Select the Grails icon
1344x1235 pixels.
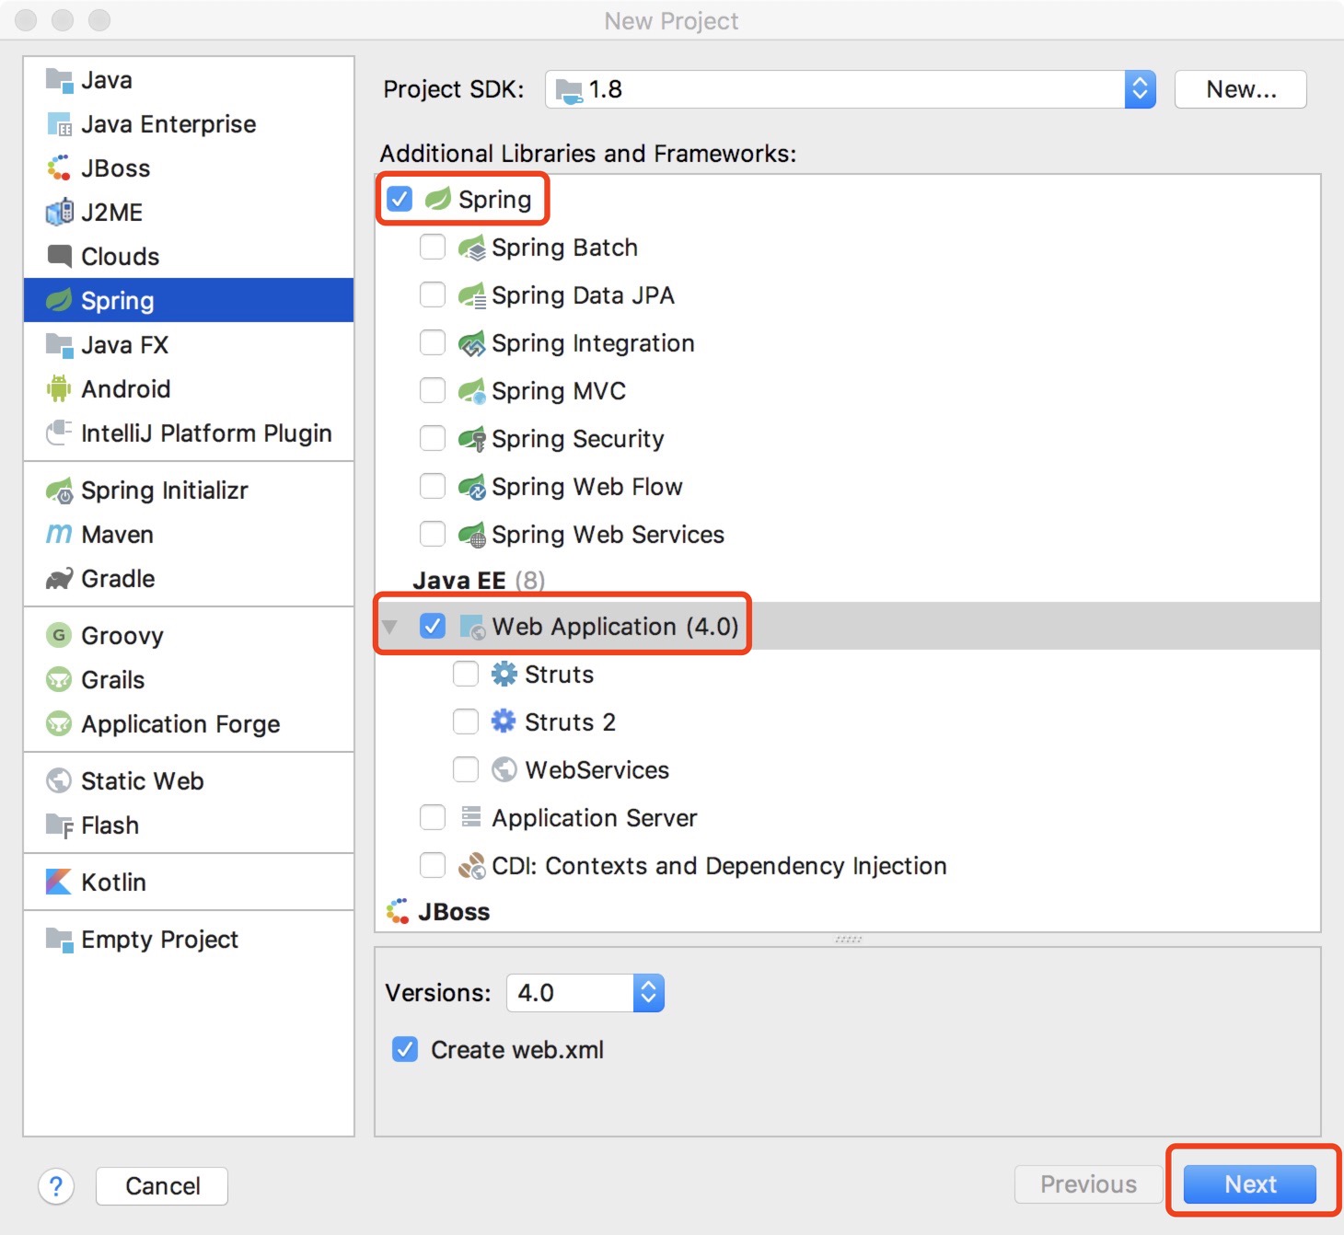click(x=59, y=679)
